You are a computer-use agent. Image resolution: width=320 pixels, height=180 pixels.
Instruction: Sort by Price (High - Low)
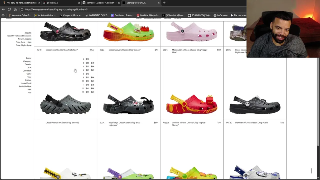23,45
